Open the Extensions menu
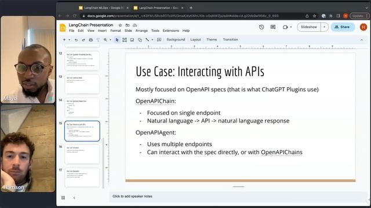Screen dimensions: 371x208 click(171, 31)
